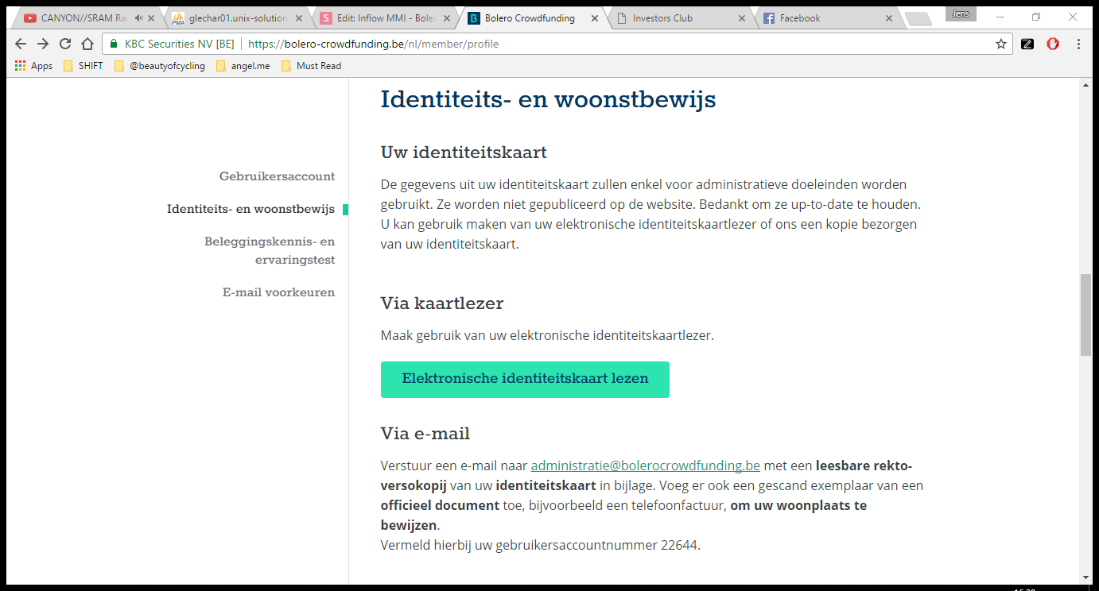The image size is (1099, 591).
Task: Click the scrollbar down arrow
Action: (x=1085, y=577)
